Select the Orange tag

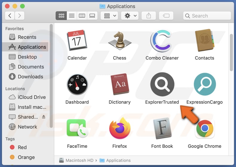point(25,157)
